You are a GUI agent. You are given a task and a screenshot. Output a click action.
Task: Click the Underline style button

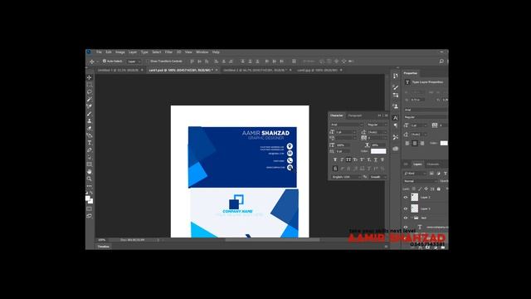pyautogui.click(x=376, y=159)
